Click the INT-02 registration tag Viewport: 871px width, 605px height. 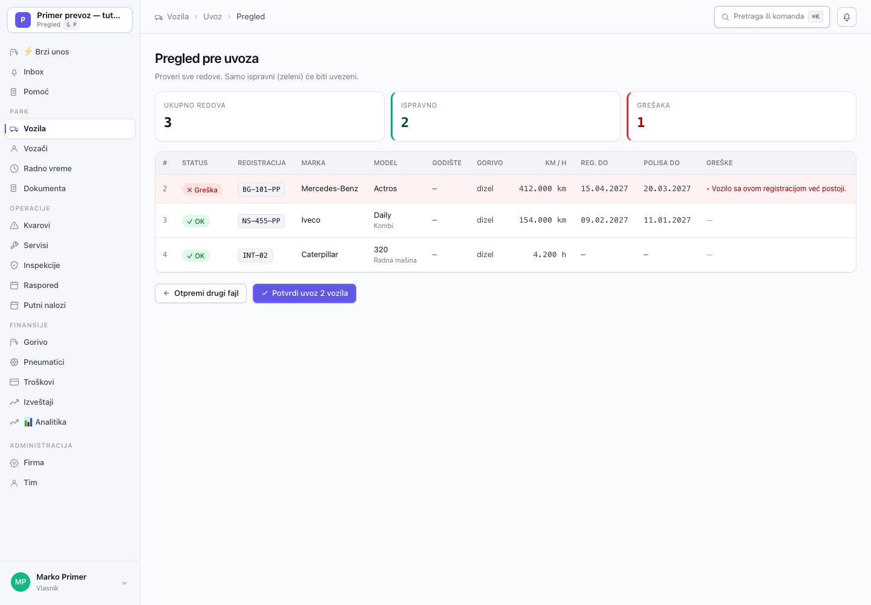coord(255,255)
